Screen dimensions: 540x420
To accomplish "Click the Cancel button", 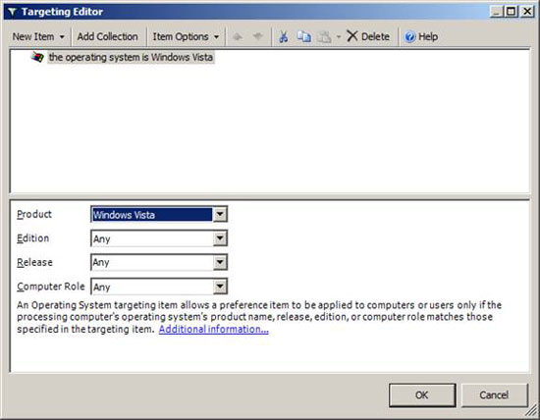I will (494, 394).
